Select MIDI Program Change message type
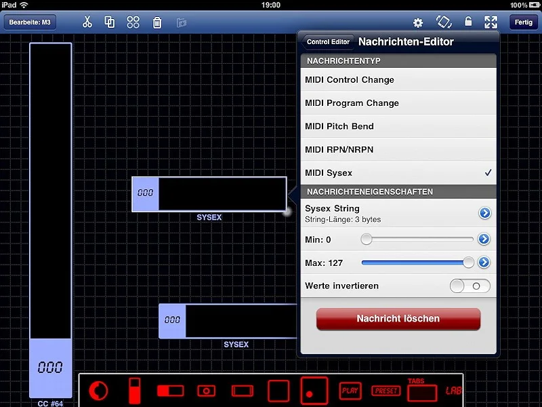 (x=398, y=103)
